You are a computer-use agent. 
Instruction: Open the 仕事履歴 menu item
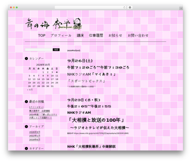click(x=96, y=36)
